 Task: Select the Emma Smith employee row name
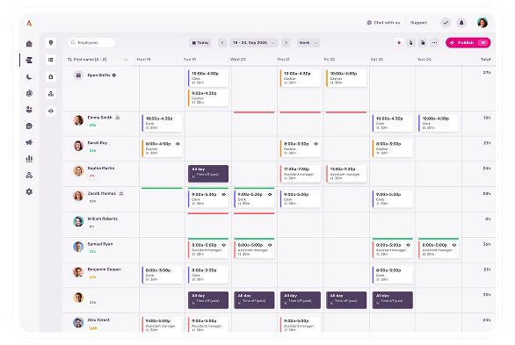pyautogui.click(x=100, y=118)
